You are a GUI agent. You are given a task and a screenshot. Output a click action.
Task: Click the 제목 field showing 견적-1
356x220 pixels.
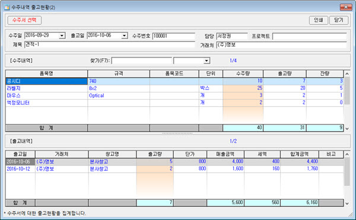tap(110, 44)
